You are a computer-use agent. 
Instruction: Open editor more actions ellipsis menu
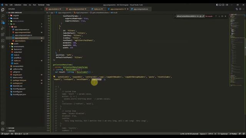(x=243, y=9)
